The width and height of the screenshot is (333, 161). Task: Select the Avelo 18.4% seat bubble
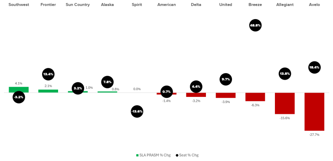pos(314,68)
